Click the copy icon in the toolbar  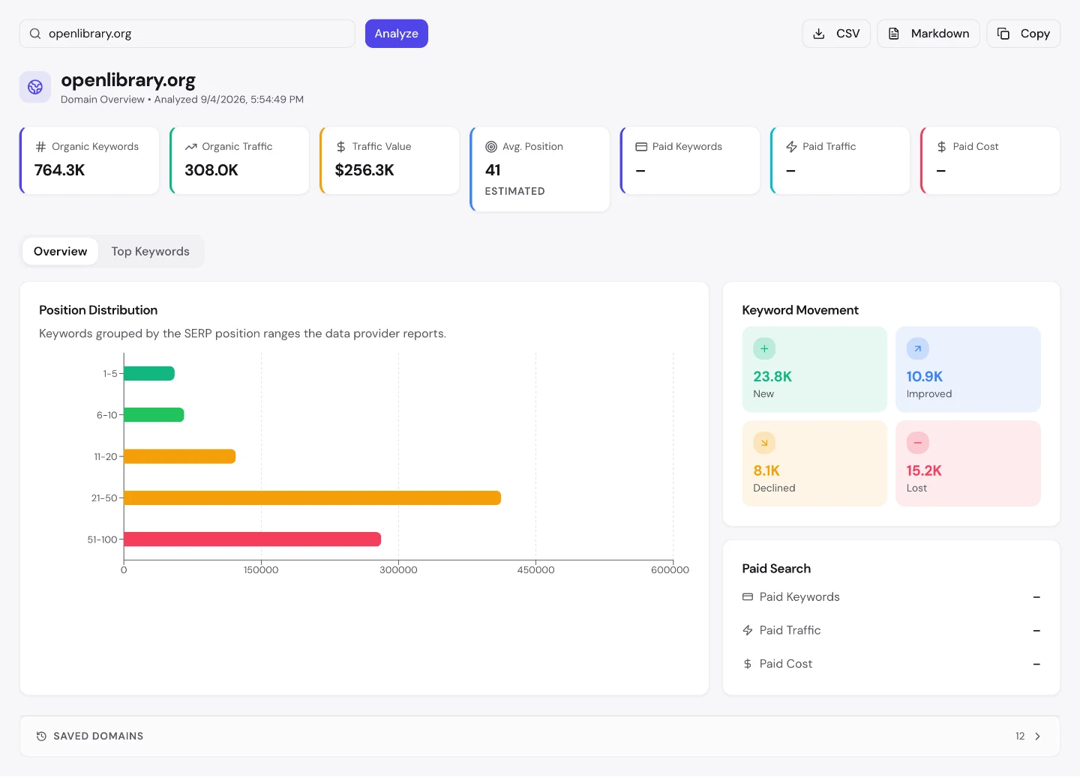[x=1003, y=34]
